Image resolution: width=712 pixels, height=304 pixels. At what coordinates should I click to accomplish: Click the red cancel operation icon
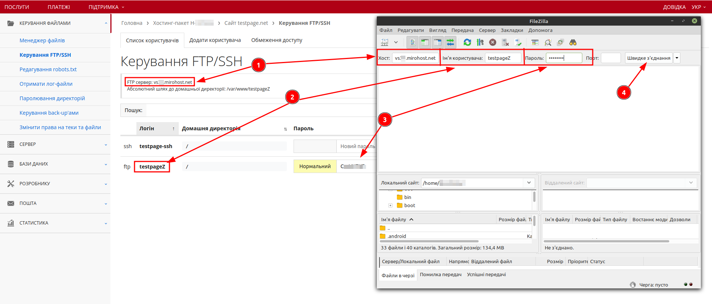pyautogui.click(x=493, y=42)
